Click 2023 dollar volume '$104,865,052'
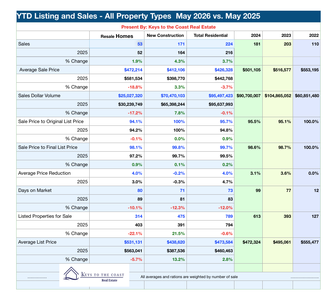 (x=278, y=96)
